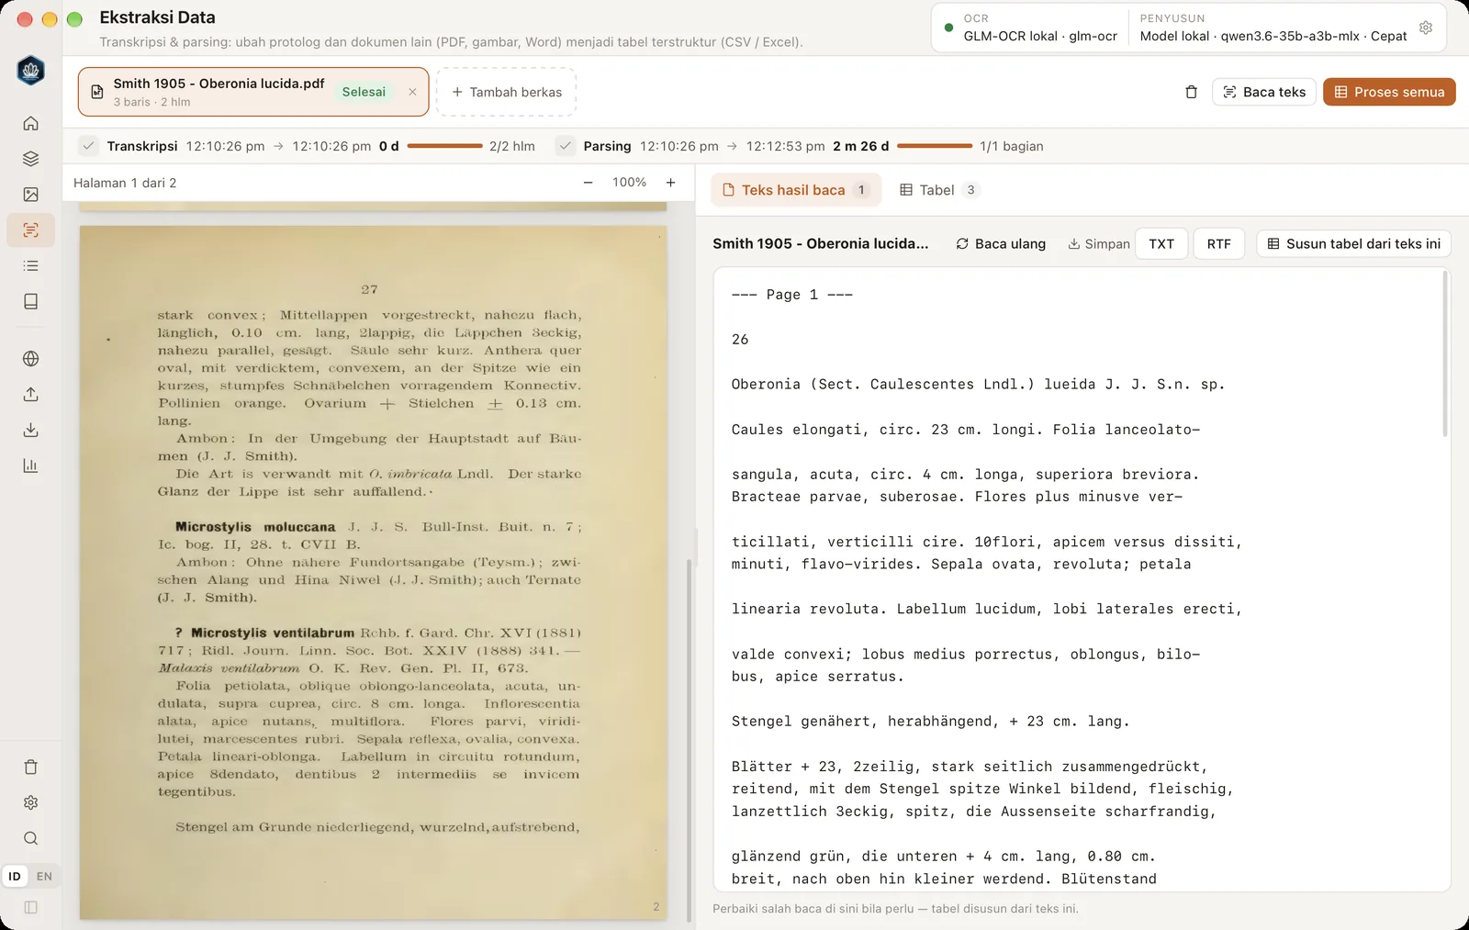Click the upload sidebar icon
The height and width of the screenshot is (930, 1469).
click(x=30, y=395)
